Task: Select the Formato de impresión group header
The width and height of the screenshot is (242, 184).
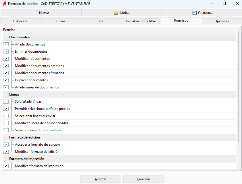Action: 119,159
